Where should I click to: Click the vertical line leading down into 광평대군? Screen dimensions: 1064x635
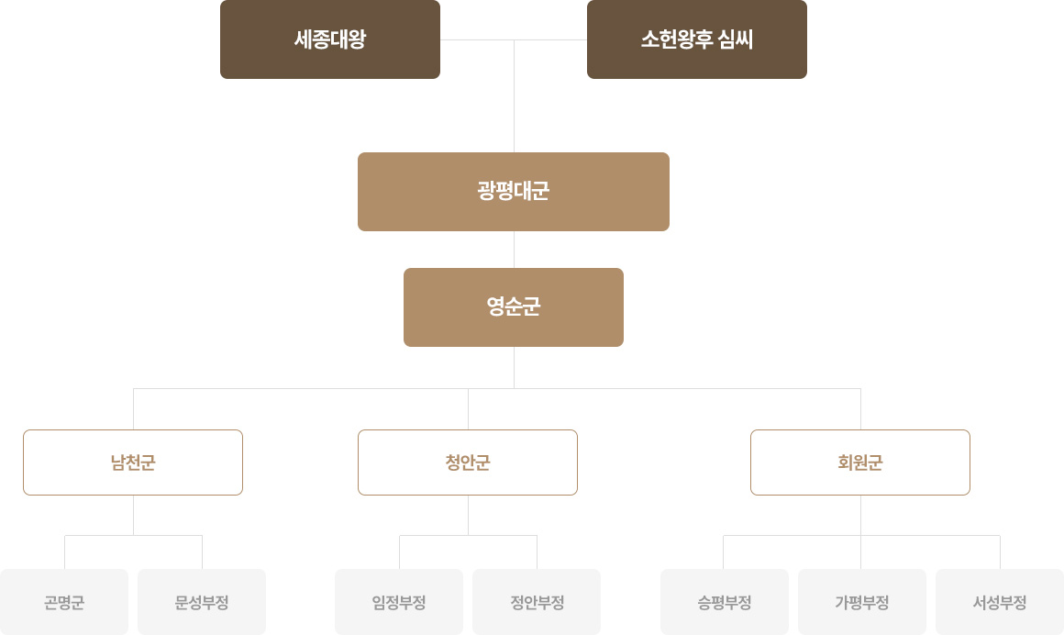514,95
